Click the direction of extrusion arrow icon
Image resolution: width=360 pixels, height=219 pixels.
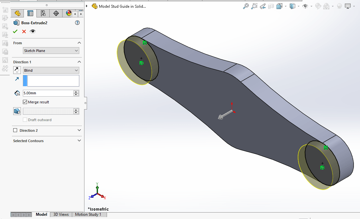17,79
